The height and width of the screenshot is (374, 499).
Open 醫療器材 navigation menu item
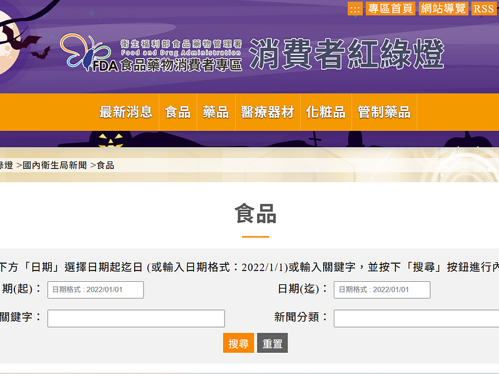[268, 112]
